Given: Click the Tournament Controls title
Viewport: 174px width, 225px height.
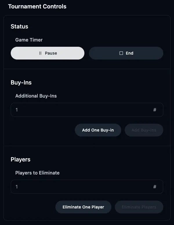Looking at the screenshot, I should [x=37, y=6].
